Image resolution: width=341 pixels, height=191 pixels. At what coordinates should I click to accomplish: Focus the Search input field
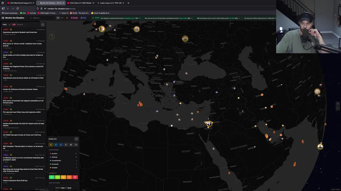click(x=41, y=18)
